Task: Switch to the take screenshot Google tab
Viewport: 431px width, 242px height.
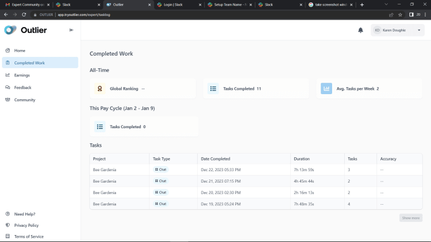Action: [331, 4]
